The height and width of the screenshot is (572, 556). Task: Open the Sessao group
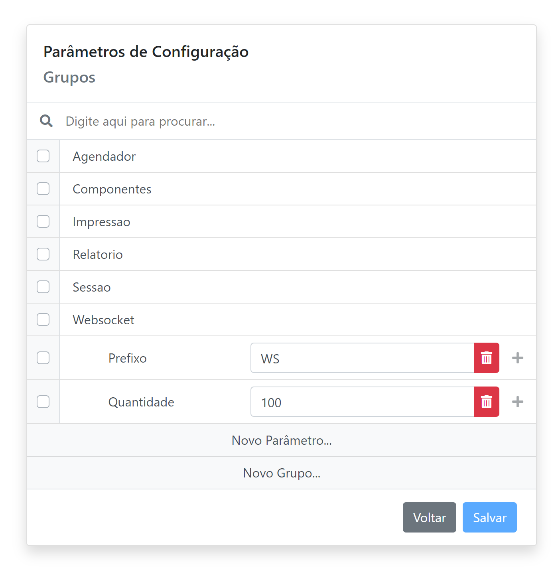[92, 287]
